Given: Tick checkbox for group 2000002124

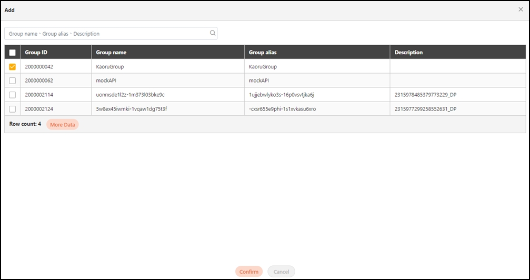Looking at the screenshot, I should coord(13,109).
